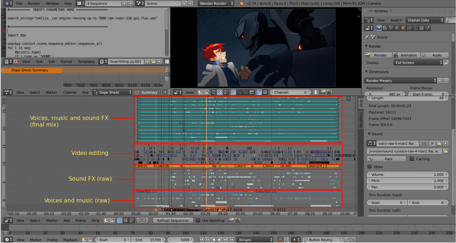456x243 pixels.
Task: Open the World properties tab icon
Action: (x=397, y=28)
